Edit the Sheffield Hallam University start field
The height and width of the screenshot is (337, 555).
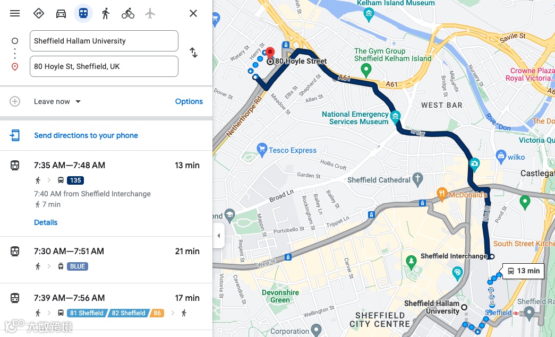point(104,41)
